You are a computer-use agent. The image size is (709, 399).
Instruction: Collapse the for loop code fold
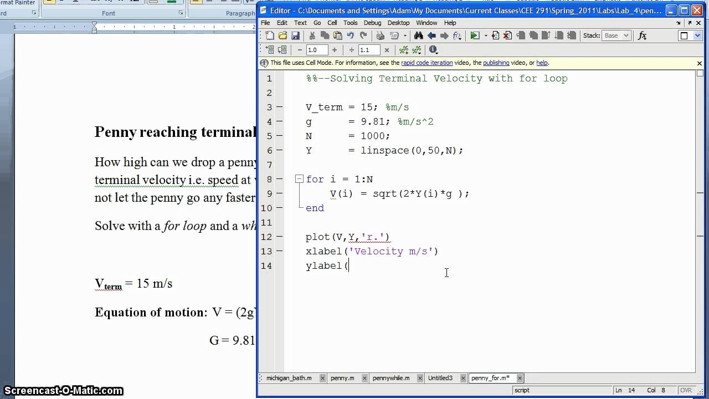pyautogui.click(x=299, y=179)
